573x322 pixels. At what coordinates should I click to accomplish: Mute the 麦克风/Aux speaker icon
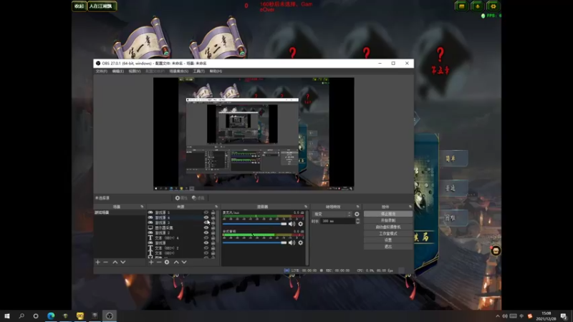(292, 224)
